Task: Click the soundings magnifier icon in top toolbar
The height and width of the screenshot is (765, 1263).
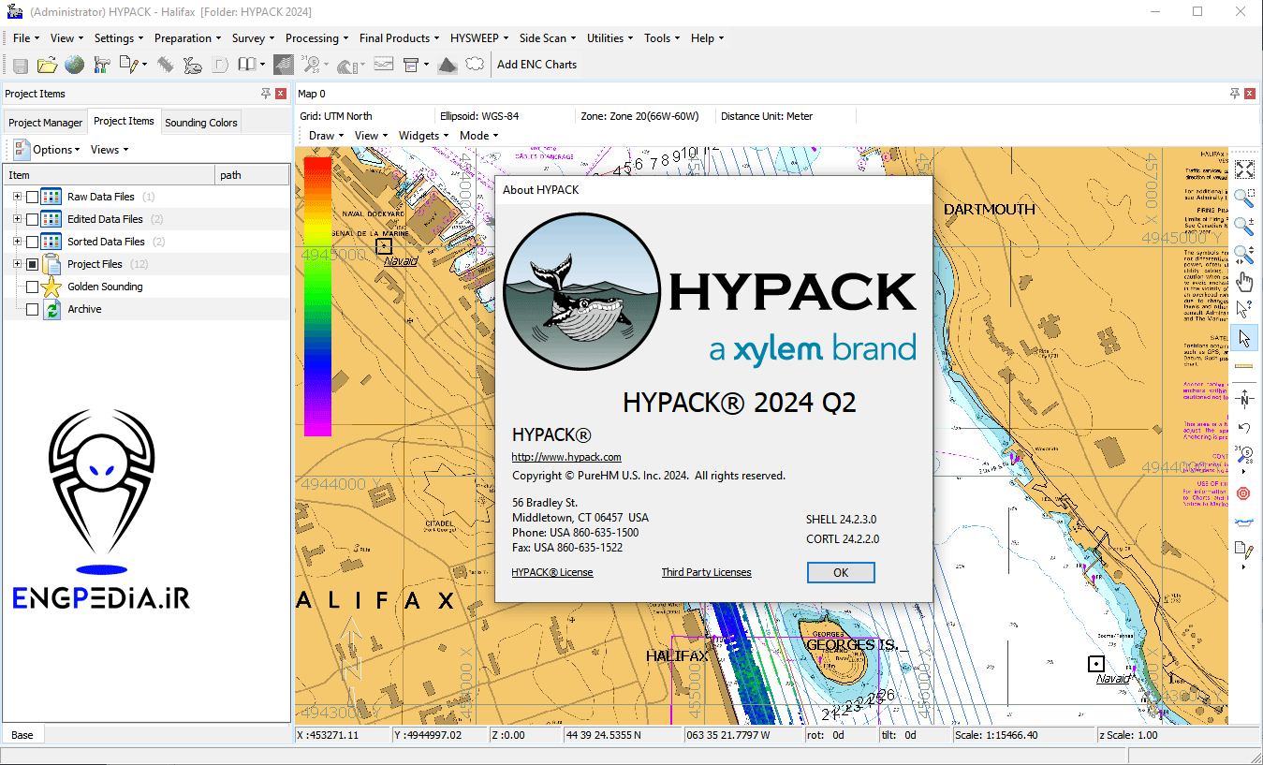Action: coord(311,65)
